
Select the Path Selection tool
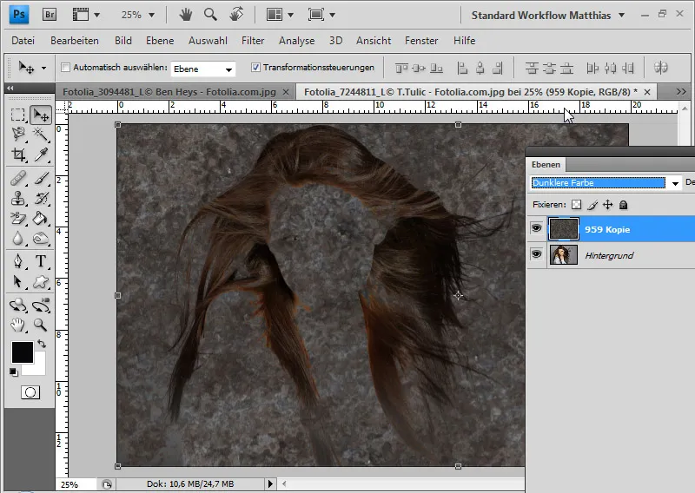(x=17, y=282)
